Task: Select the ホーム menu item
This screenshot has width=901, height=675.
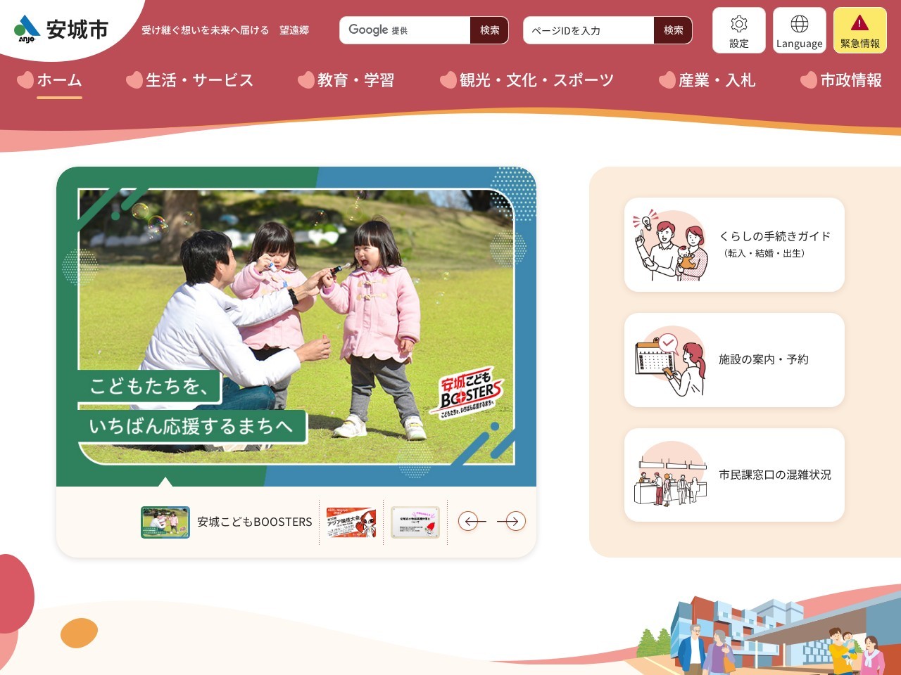Action: (50, 80)
